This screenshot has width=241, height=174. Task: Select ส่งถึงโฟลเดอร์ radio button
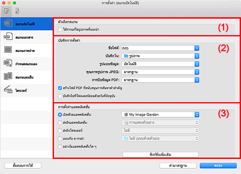(x=60, y=130)
